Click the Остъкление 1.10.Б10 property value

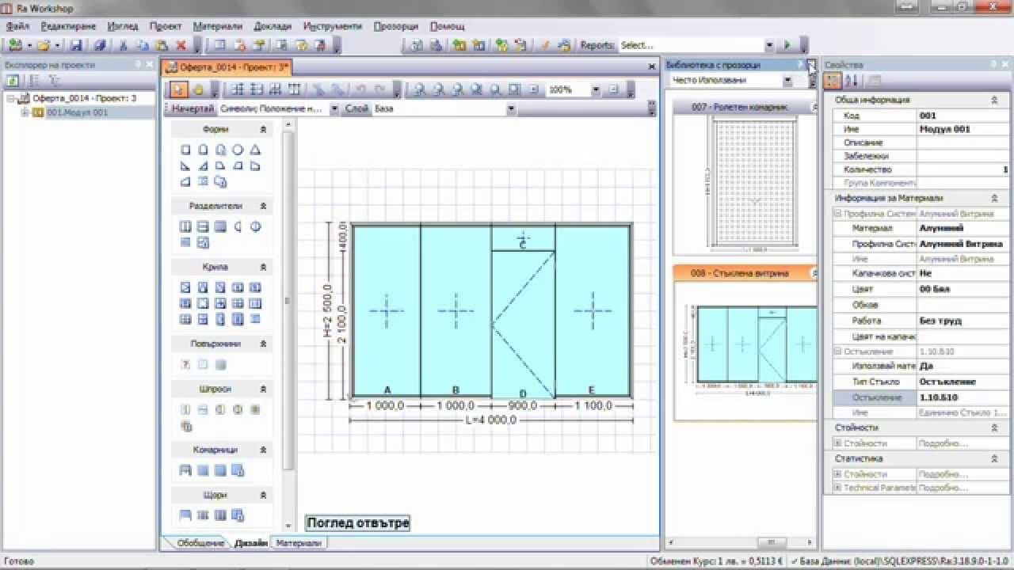[x=963, y=397]
